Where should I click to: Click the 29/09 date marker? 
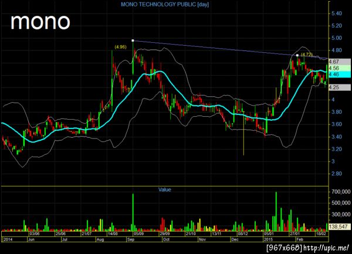pos(165,234)
